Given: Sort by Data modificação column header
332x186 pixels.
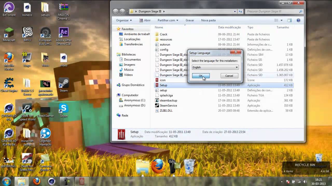Looking at the screenshot, I should (x=229, y=27).
